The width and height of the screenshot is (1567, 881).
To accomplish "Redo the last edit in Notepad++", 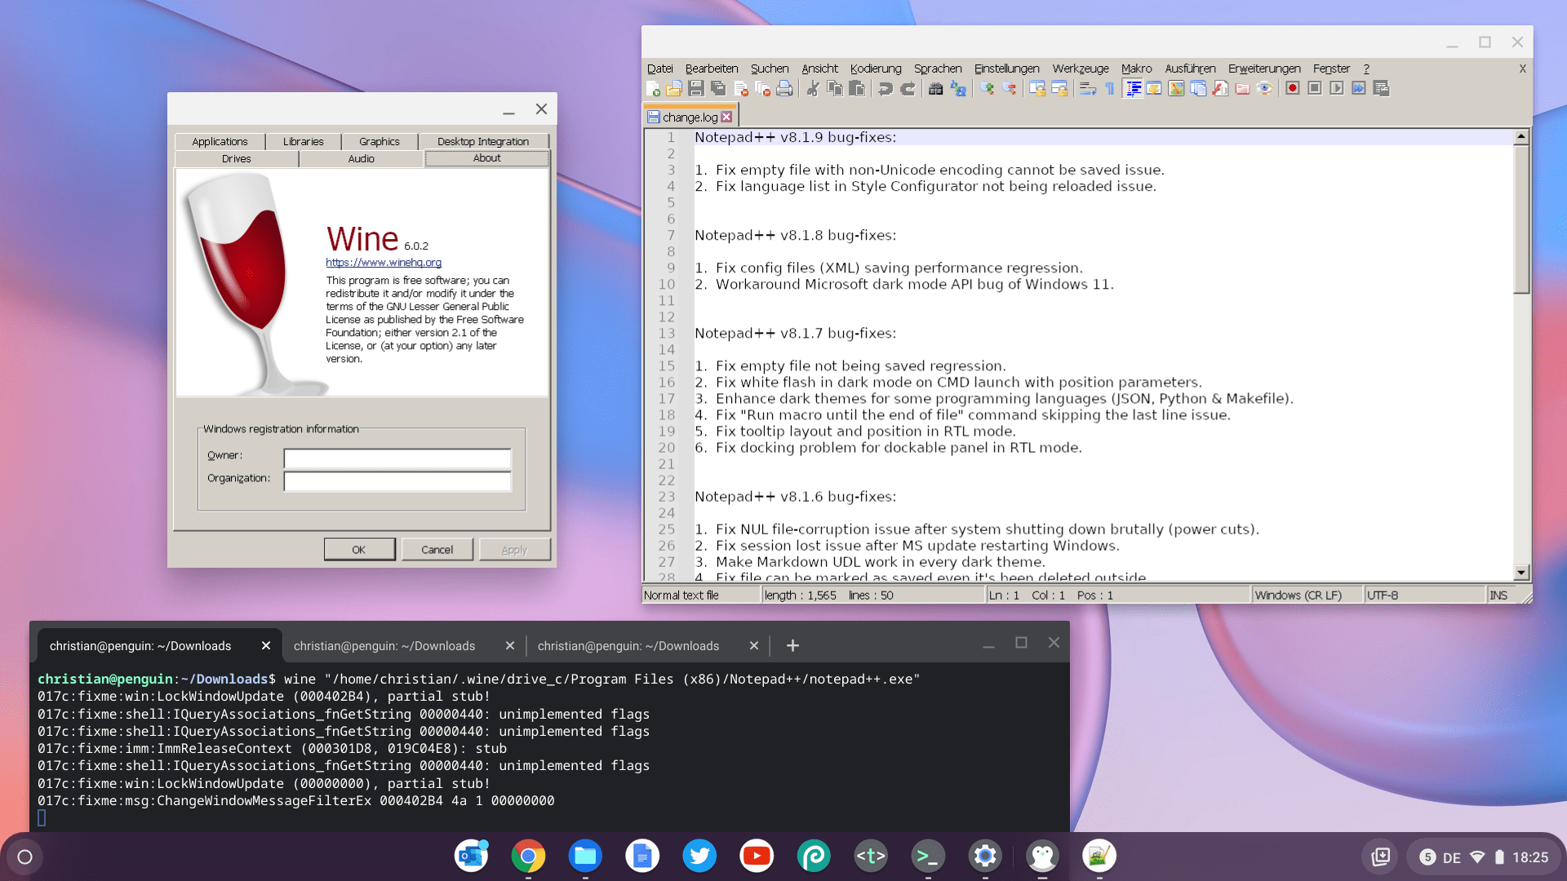I will (x=908, y=89).
